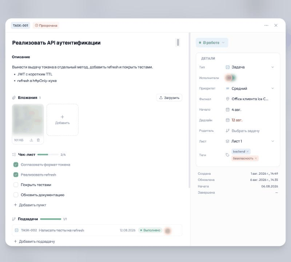Viewport: 291px width, 262px height.
Task: Check Покрыть тестами item
Action: coord(16,185)
